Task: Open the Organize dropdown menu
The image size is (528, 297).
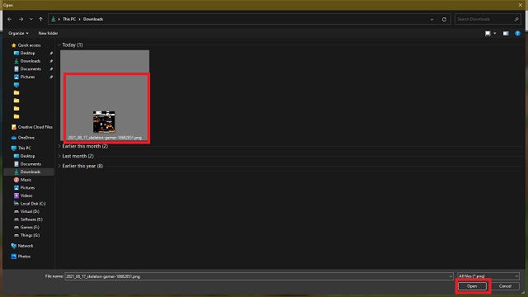Action: coord(18,33)
